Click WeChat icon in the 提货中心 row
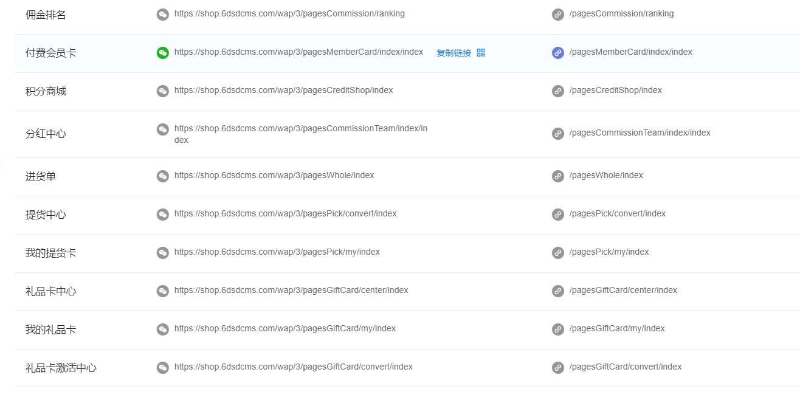 pyautogui.click(x=162, y=215)
